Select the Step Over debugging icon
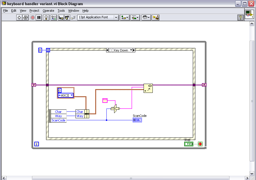This screenshot has height=180, width=256. pyautogui.click(x=67, y=17)
